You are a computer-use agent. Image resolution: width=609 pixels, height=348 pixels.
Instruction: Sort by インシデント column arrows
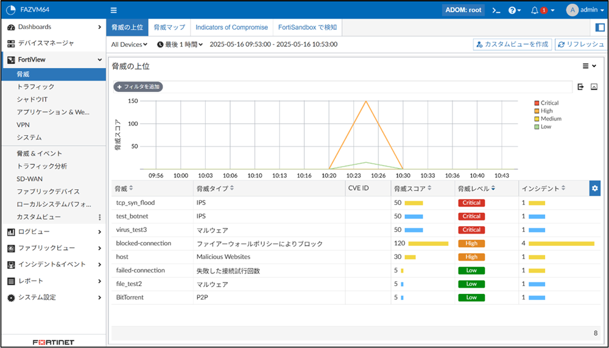coord(563,188)
